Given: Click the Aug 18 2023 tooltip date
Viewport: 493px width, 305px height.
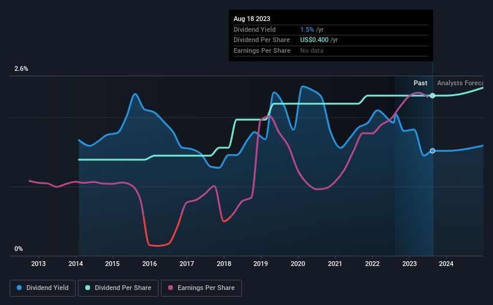Looking at the screenshot, I should coord(252,19).
